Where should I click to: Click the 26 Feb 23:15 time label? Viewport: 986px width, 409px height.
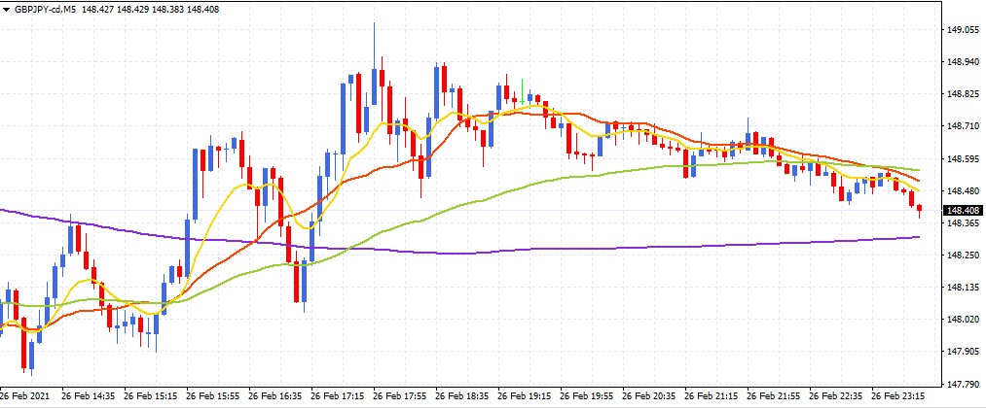898,396
